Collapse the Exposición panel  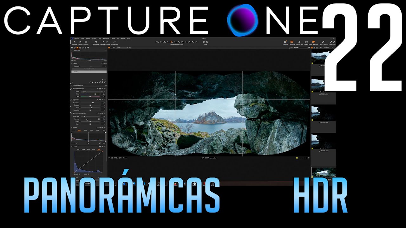click(x=72, y=100)
